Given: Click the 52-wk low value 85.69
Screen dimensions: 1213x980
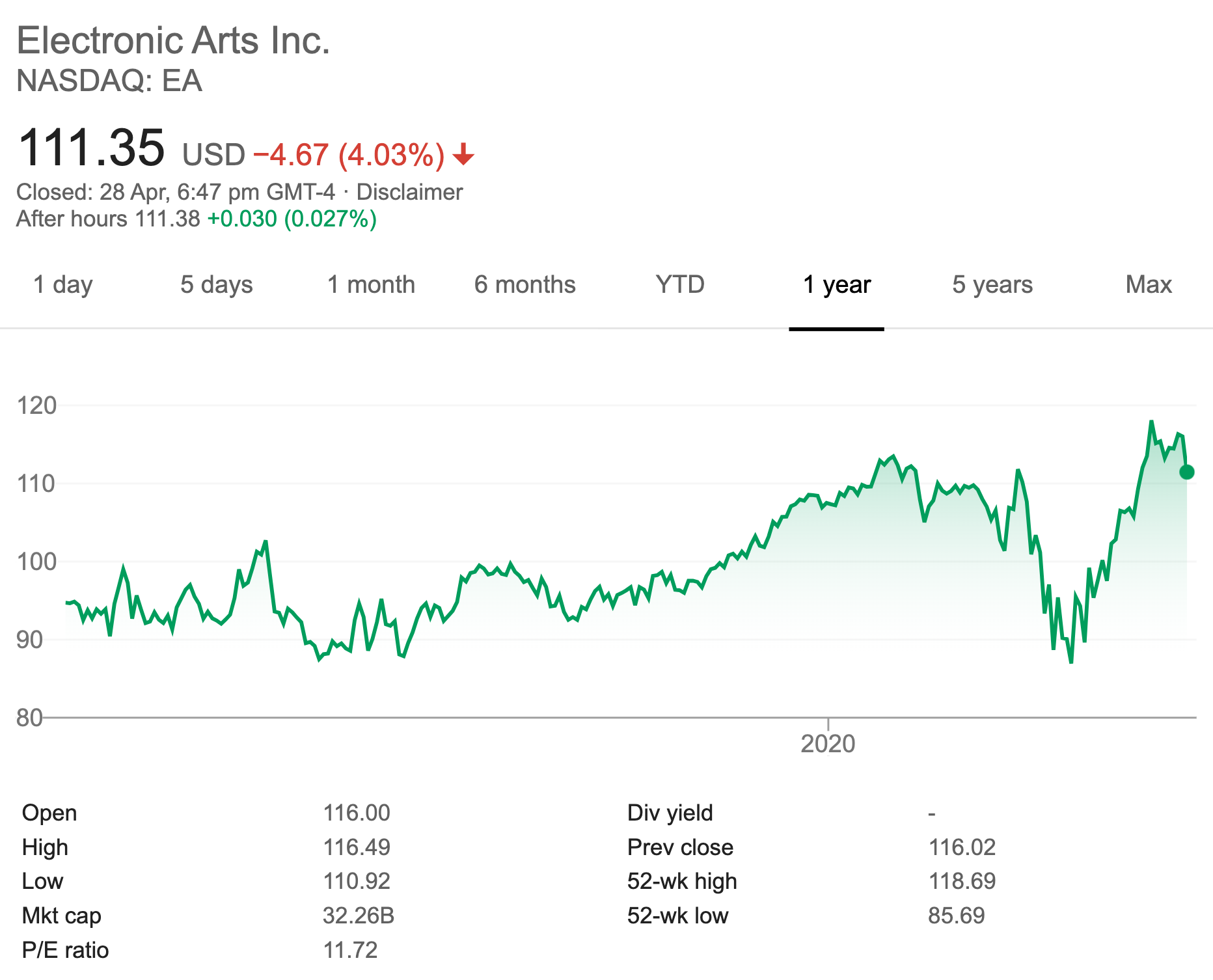Looking at the screenshot, I should pyautogui.click(x=956, y=916).
